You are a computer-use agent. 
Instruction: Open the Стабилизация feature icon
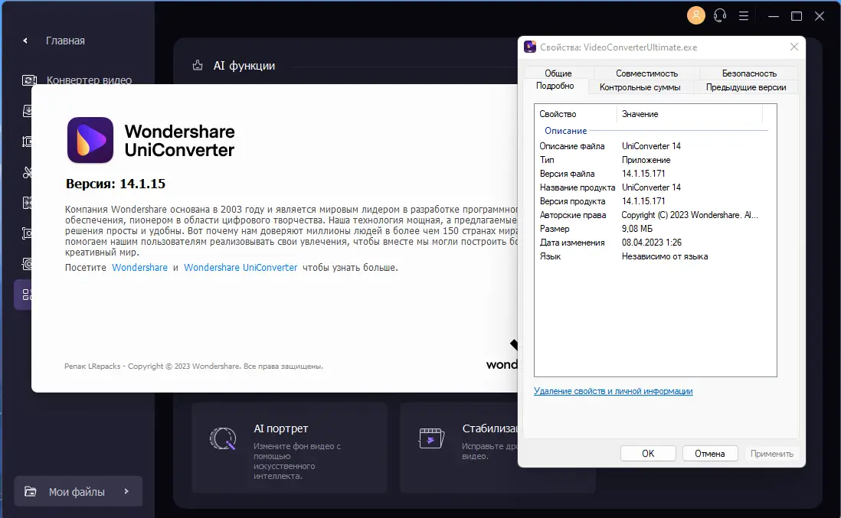click(x=431, y=438)
